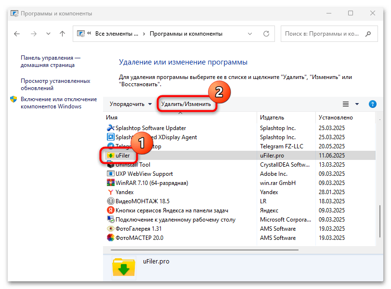Select ФотоМАСТЕР 20.0 entry
391x289 pixels.
pos(139,237)
